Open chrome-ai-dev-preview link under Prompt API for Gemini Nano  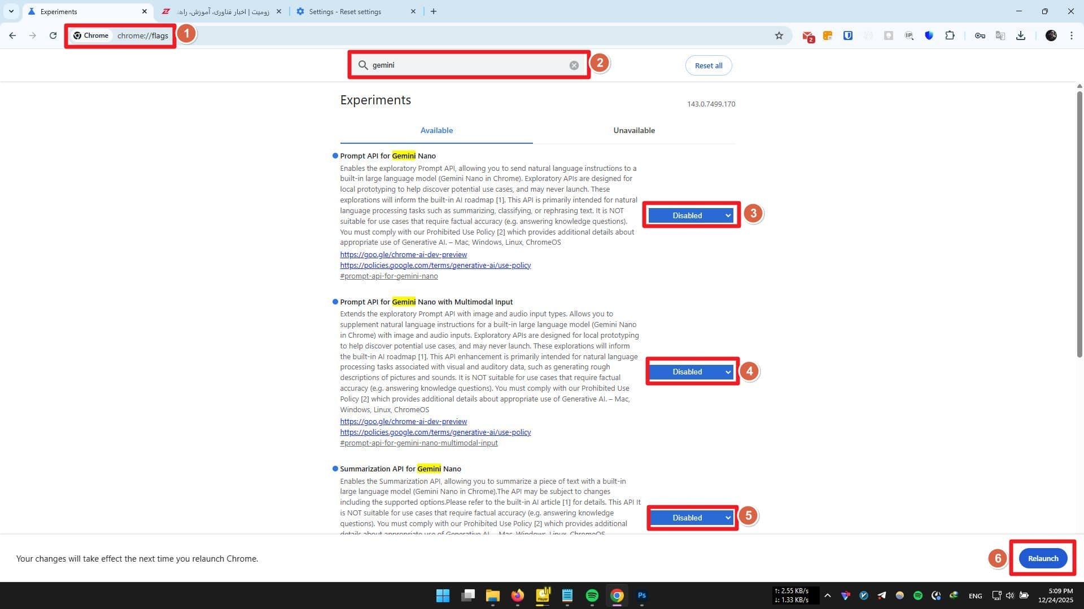click(x=403, y=254)
